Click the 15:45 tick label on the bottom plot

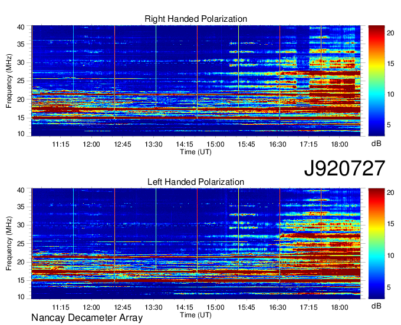pyautogui.click(x=246, y=307)
